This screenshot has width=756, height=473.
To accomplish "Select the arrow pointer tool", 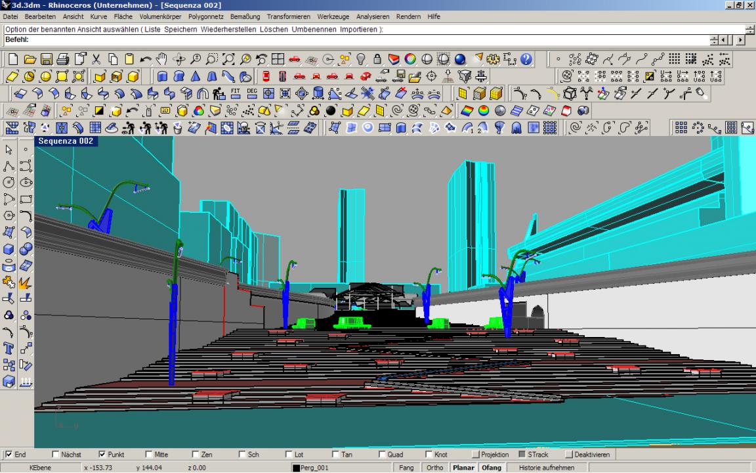I will pyautogui.click(x=9, y=150).
